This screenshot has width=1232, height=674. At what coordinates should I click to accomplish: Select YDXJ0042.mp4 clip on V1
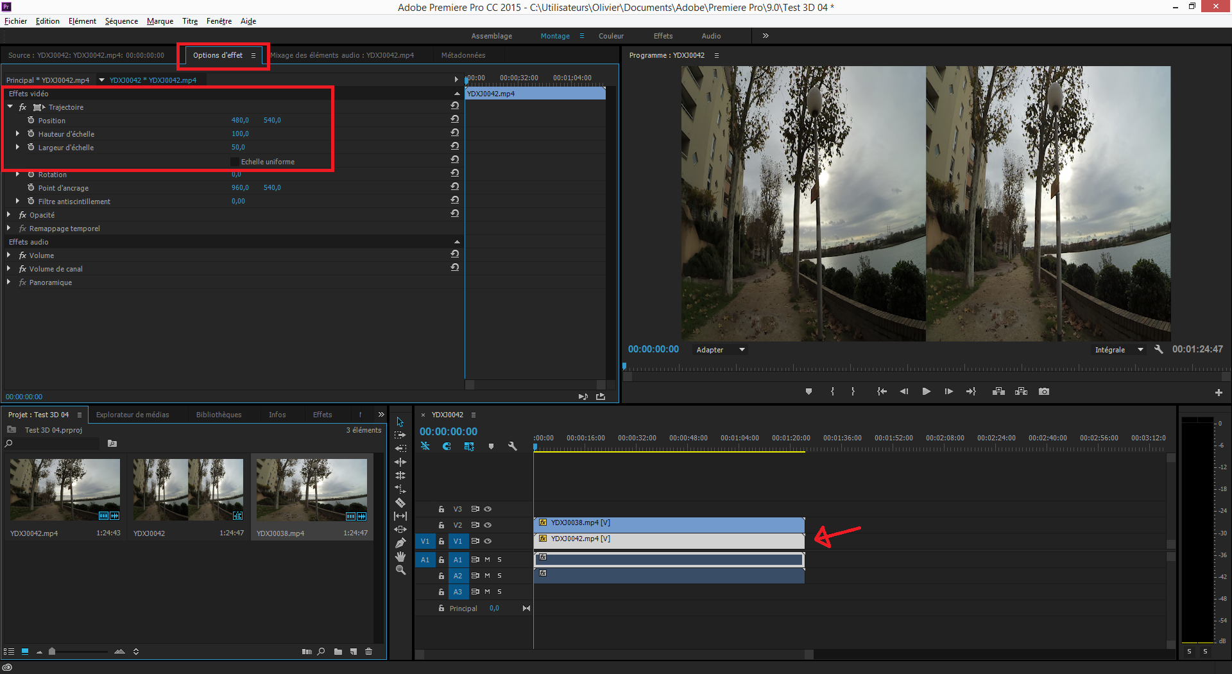tap(669, 541)
